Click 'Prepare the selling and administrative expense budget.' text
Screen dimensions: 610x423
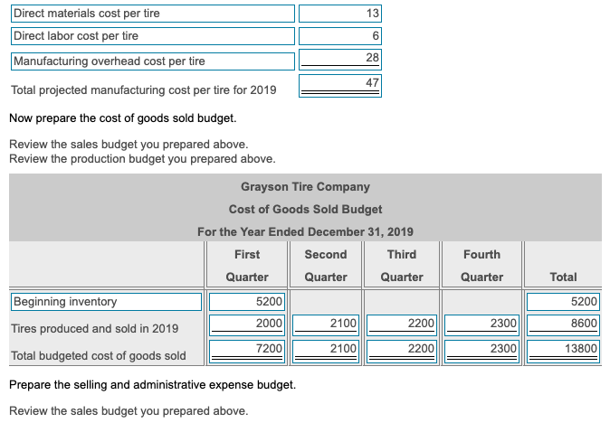coord(152,384)
